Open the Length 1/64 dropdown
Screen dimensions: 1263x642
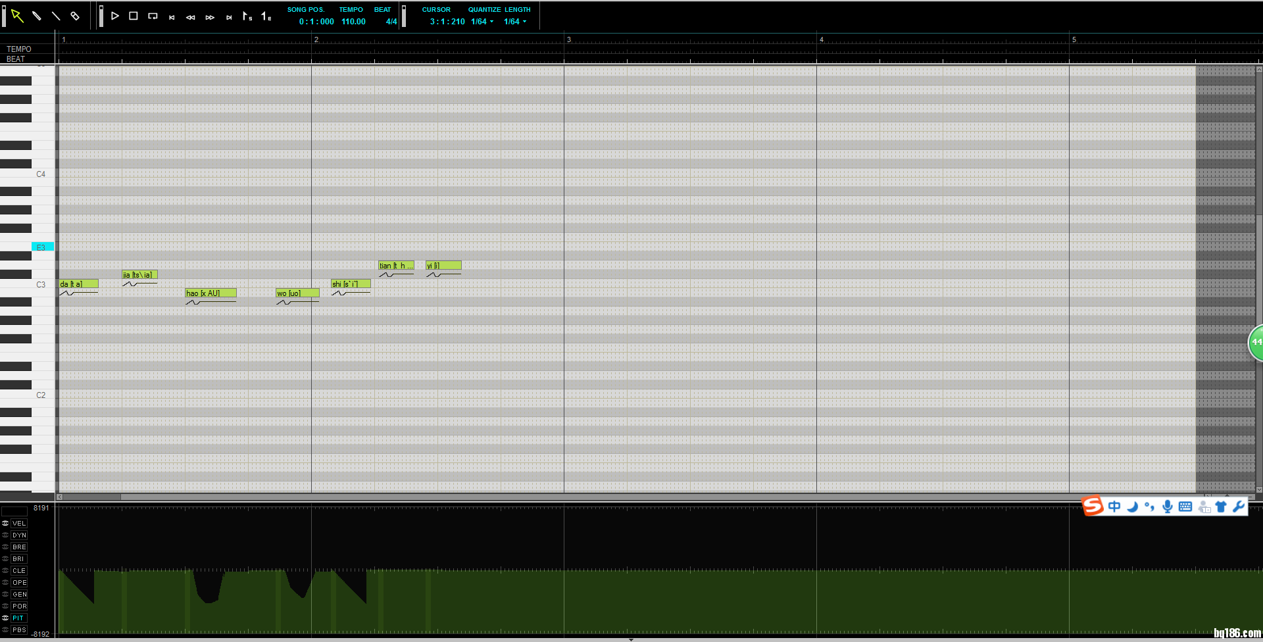click(515, 22)
